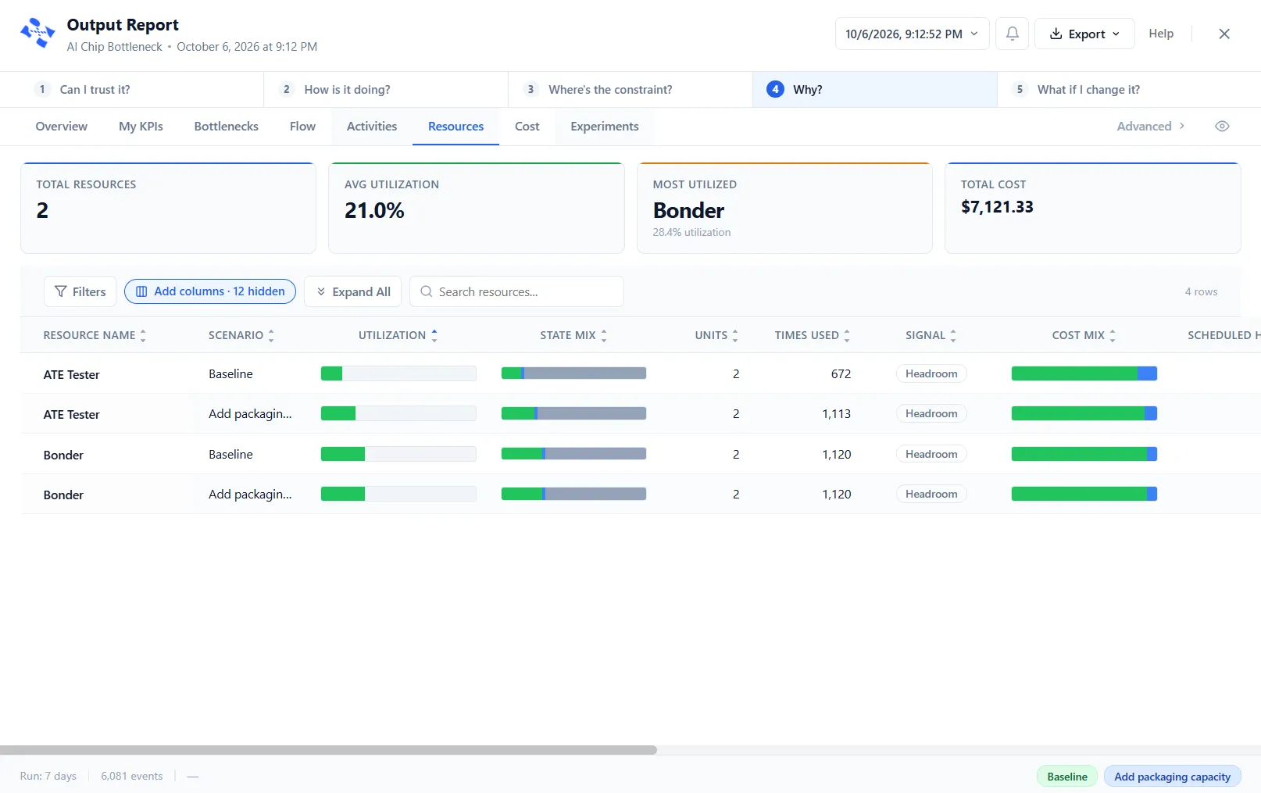Select the ATE Tester Baseline row name
The width and height of the screenshot is (1261, 793).
pos(72,374)
